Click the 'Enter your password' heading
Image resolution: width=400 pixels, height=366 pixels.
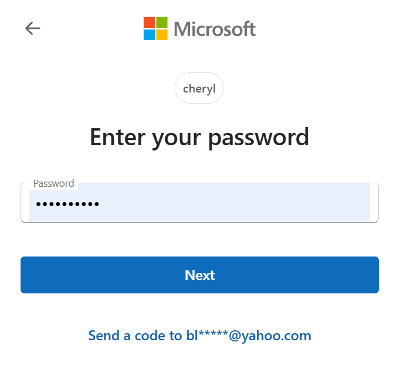coord(199,138)
